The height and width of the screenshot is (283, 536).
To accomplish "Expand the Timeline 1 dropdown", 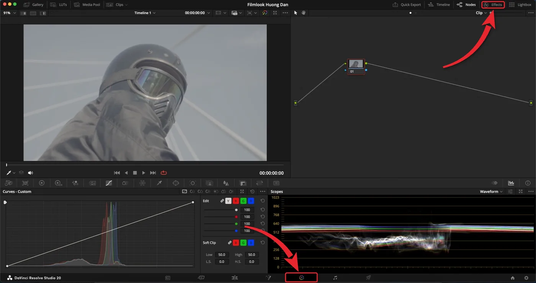I will click(145, 13).
